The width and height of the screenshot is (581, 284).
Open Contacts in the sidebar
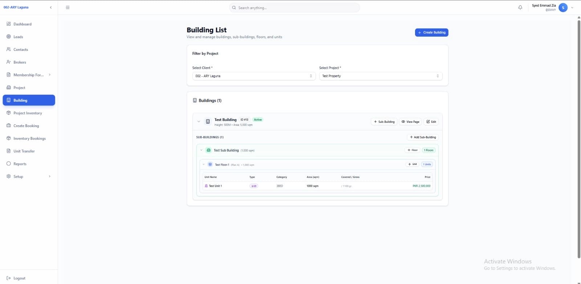pyautogui.click(x=29, y=49)
